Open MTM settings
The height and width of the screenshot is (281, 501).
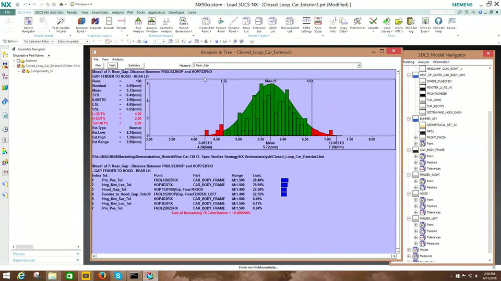[306, 25]
